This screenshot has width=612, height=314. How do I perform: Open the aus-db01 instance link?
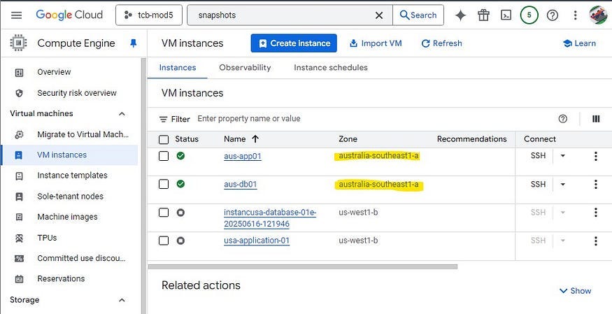coord(241,185)
